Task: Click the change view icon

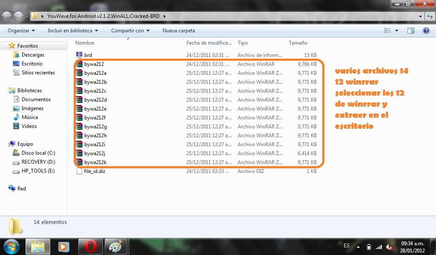Action: click(387, 31)
